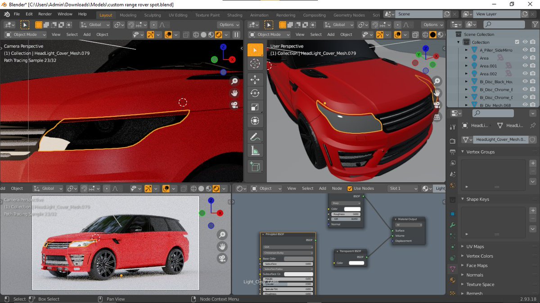The width and height of the screenshot is (540, 303).
Task: Select the Annotate pencil tool
Action: [x=255, y=137]
